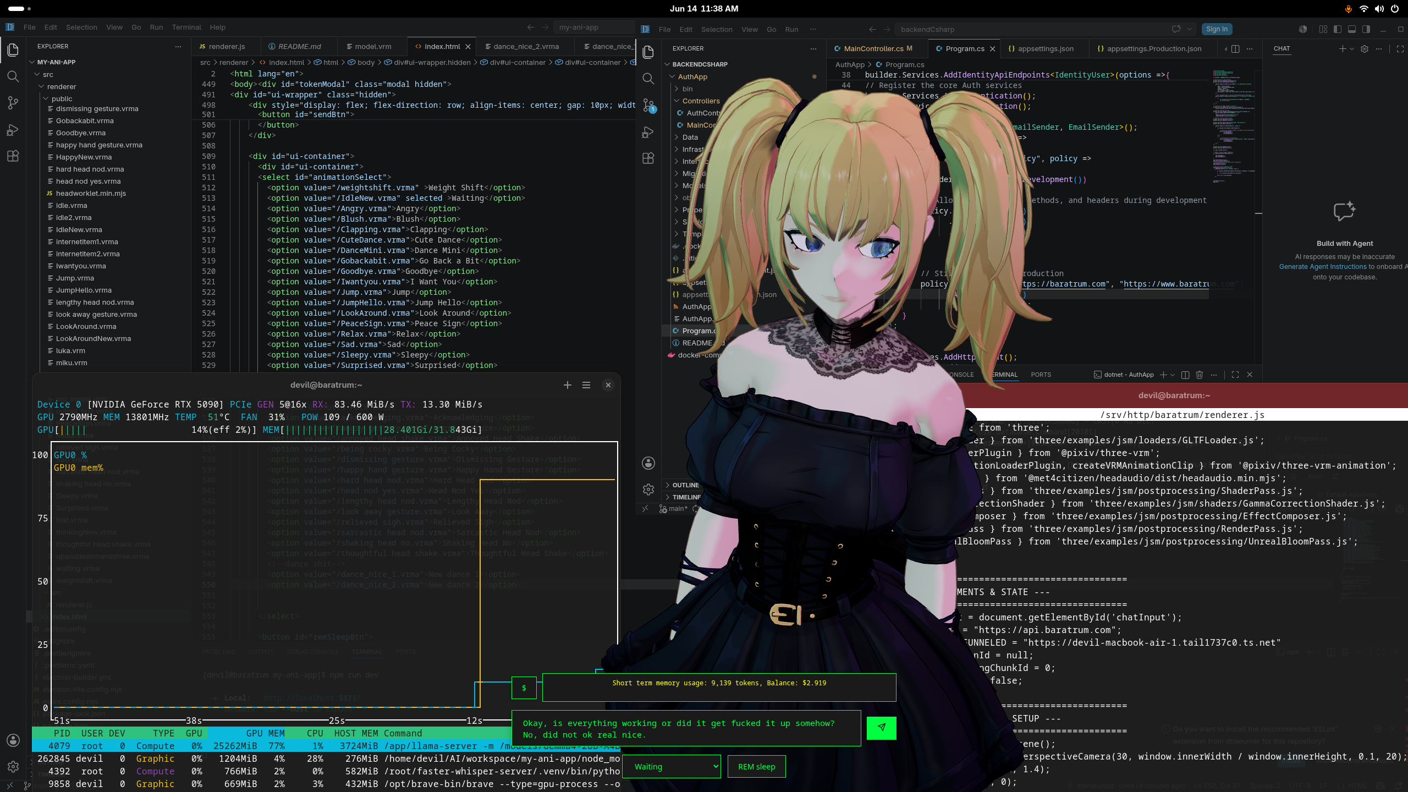The image size is (1408, 792).
Task: Click the backendCsharp command center search box
Action: pyautogui.click(x=1046, y=29)
